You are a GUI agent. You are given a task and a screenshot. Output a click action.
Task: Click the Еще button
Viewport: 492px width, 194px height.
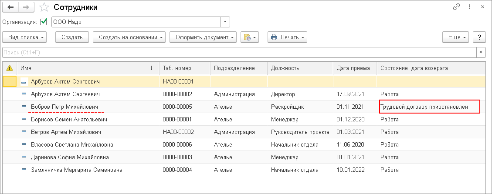(455, 37)
